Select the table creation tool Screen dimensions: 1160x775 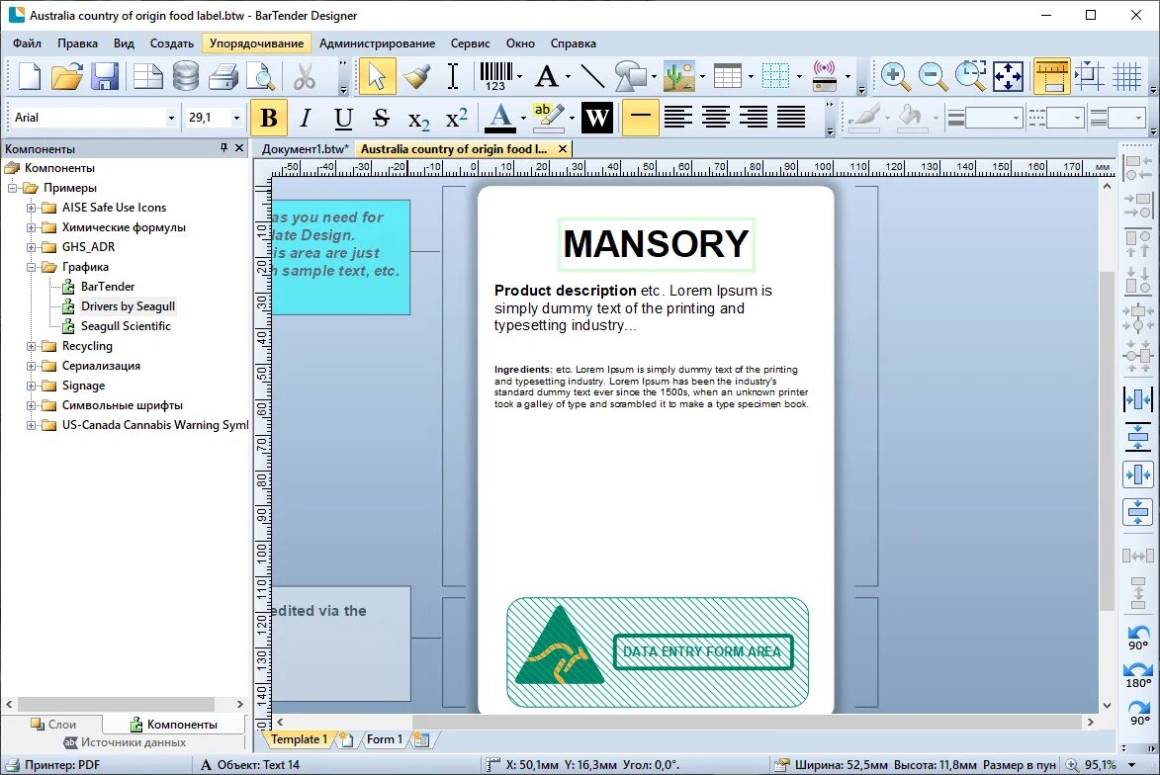[x=728, y=76]
